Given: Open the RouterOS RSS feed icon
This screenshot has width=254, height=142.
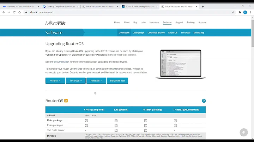Looking at the screenshot, I should click(x=66, y=101).
